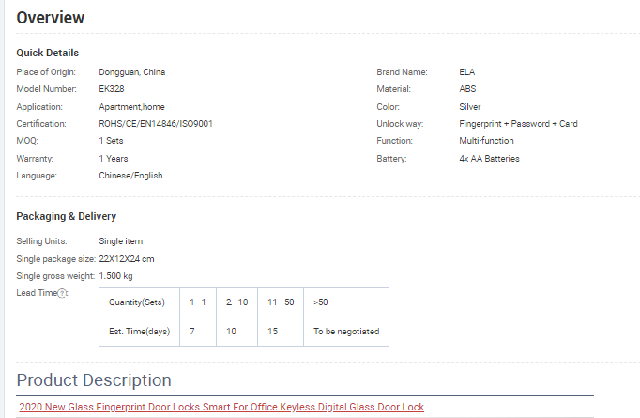Select the Quick Details section title
Viewport: 640px width, 418px height.
(48, 53)
